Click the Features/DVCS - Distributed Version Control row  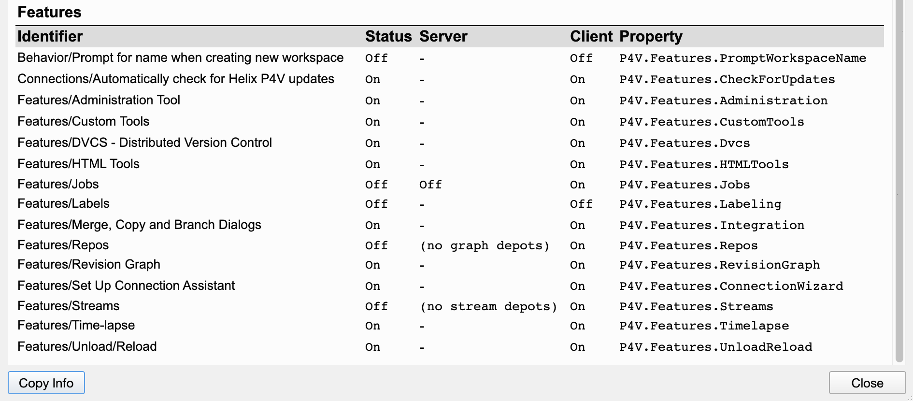pos(144,143)
